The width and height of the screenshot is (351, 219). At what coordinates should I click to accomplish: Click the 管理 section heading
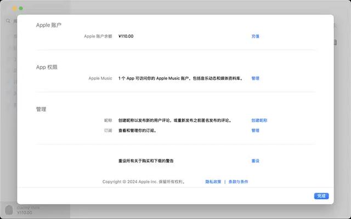[x=41, y=109]
